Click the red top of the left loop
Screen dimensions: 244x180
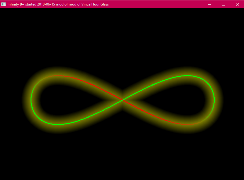pyautogui.click(x=58, y=75)
